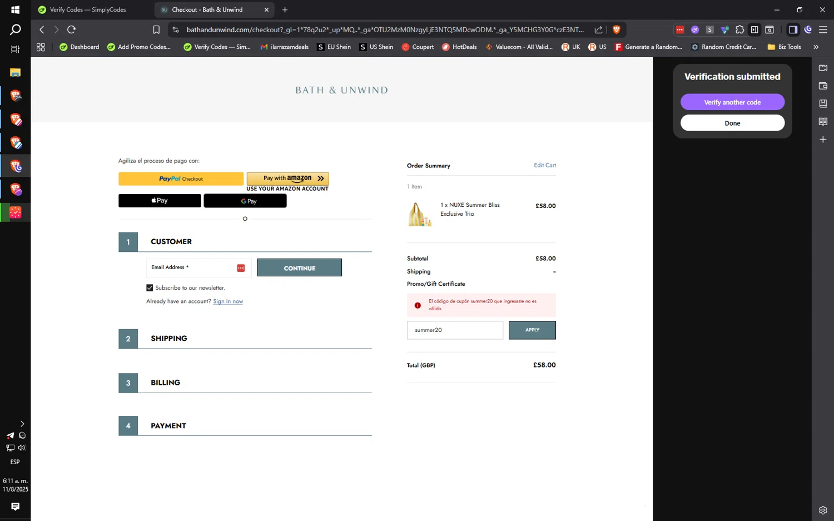Open the Extensions puzzle menu

point(739,29)
